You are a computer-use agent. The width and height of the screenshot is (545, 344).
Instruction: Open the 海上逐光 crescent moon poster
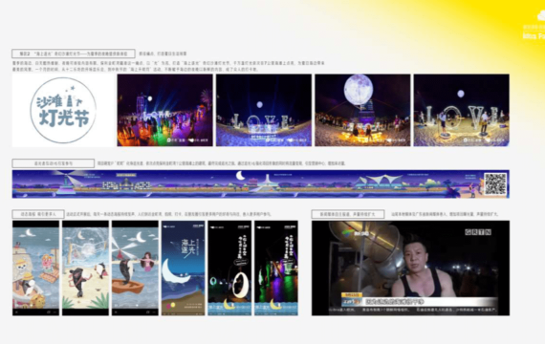tap(184, 268)
